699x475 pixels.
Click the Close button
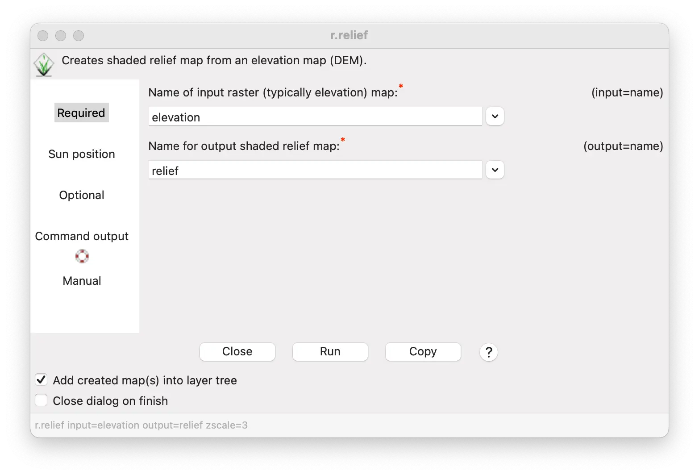pos(237,352)
